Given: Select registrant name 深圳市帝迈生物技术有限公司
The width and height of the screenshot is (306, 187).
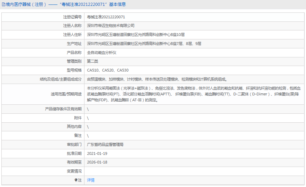Looking at the screenshot, I should (x=111, y=26).
